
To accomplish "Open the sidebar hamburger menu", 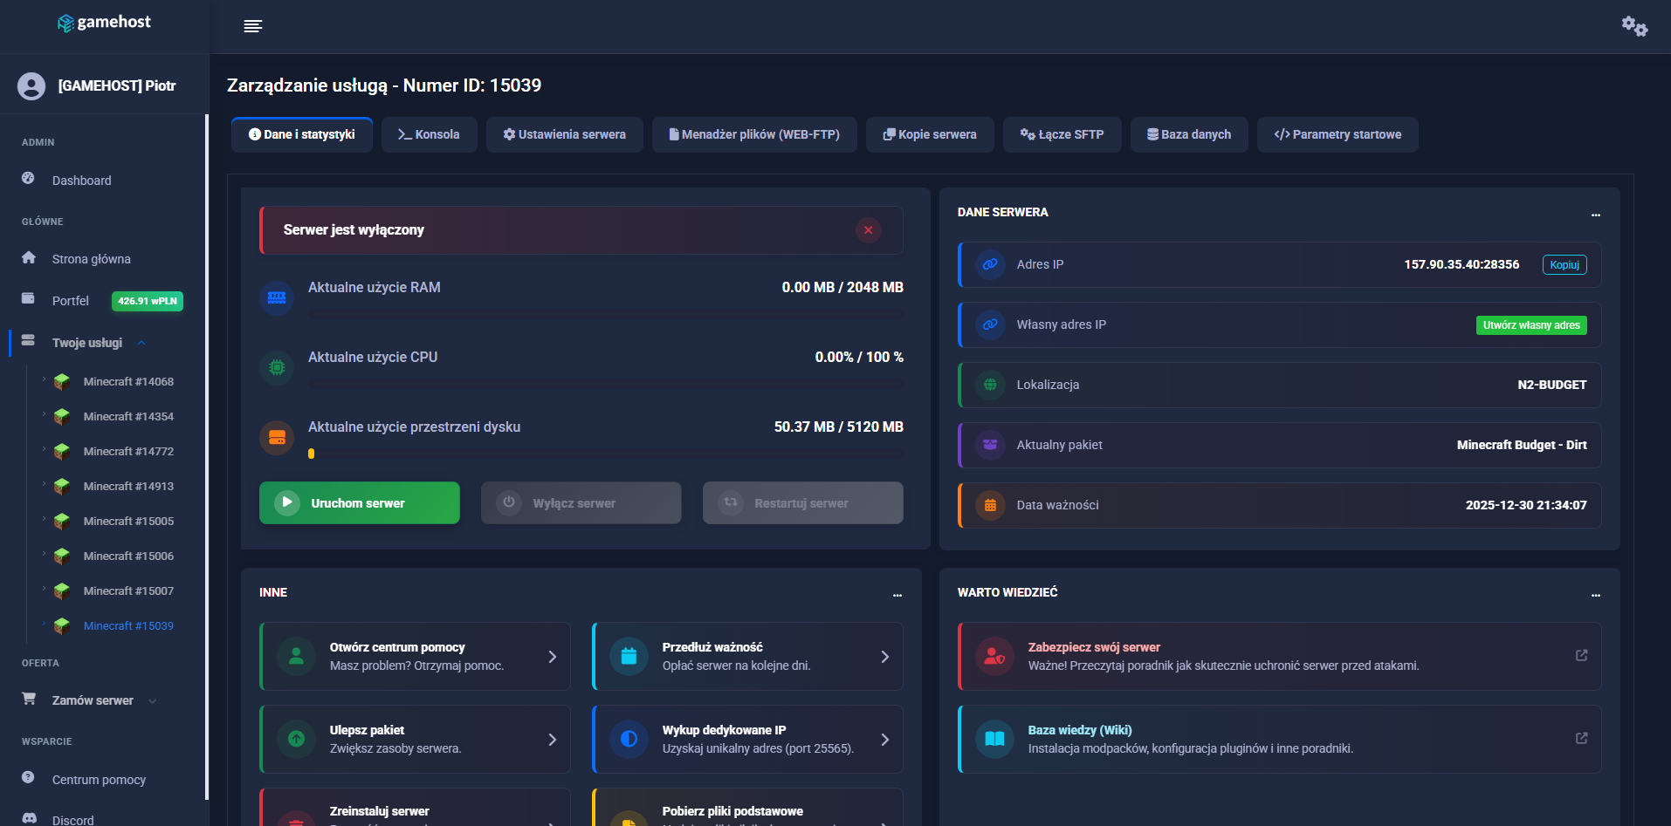I will (x=253, y=25).
